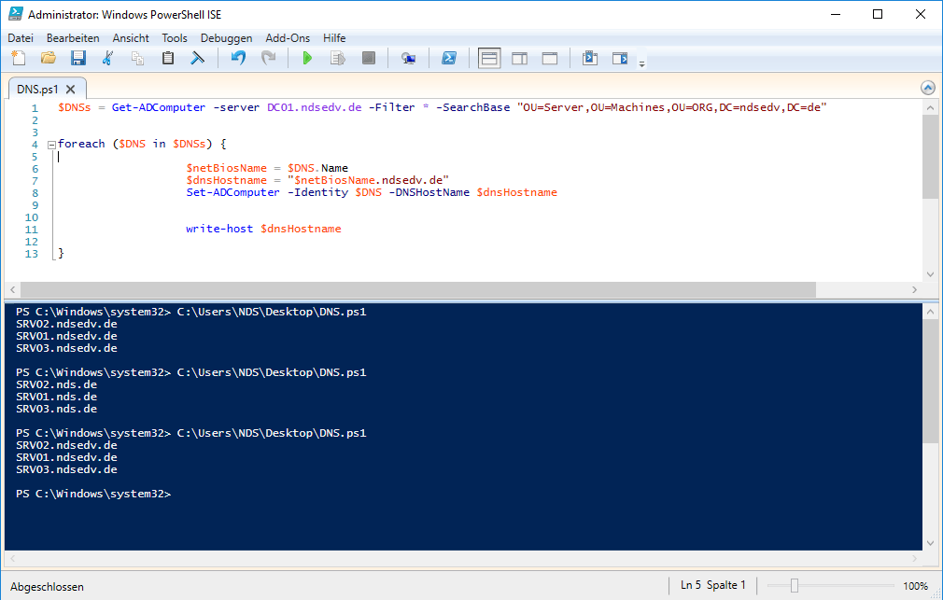This screenshot has width=943, height=600.
Task: Show script pane on the right layout
Action: tap(519, 59)
